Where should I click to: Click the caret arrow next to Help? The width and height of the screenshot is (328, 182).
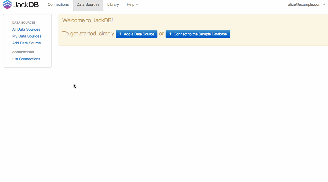[x=137, y=5]
